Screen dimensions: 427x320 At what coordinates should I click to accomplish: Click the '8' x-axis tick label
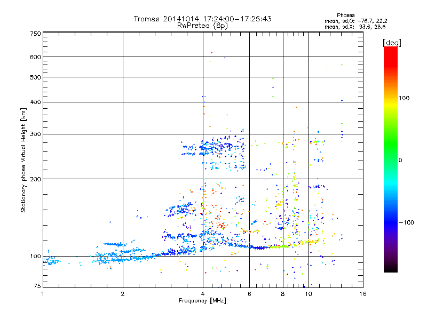point(283,294)
